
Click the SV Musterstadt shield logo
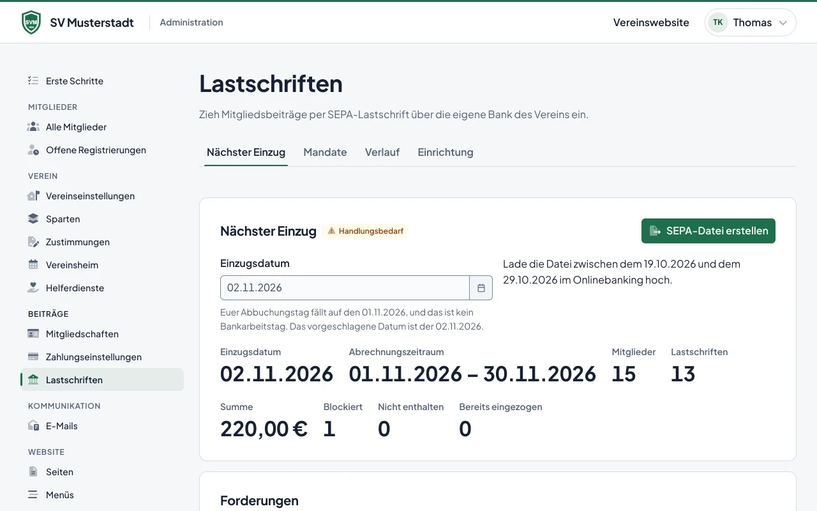[x=31, y=22]
